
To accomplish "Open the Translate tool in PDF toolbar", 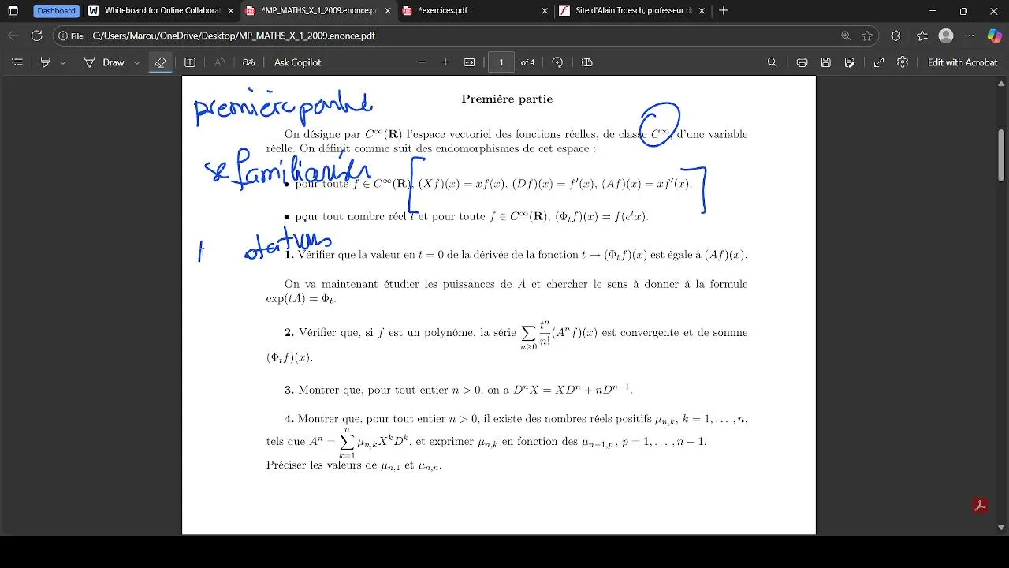I will (x=248, y=62).
